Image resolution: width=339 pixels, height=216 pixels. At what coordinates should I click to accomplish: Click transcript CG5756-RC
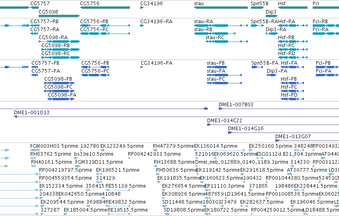click(94, 30)
